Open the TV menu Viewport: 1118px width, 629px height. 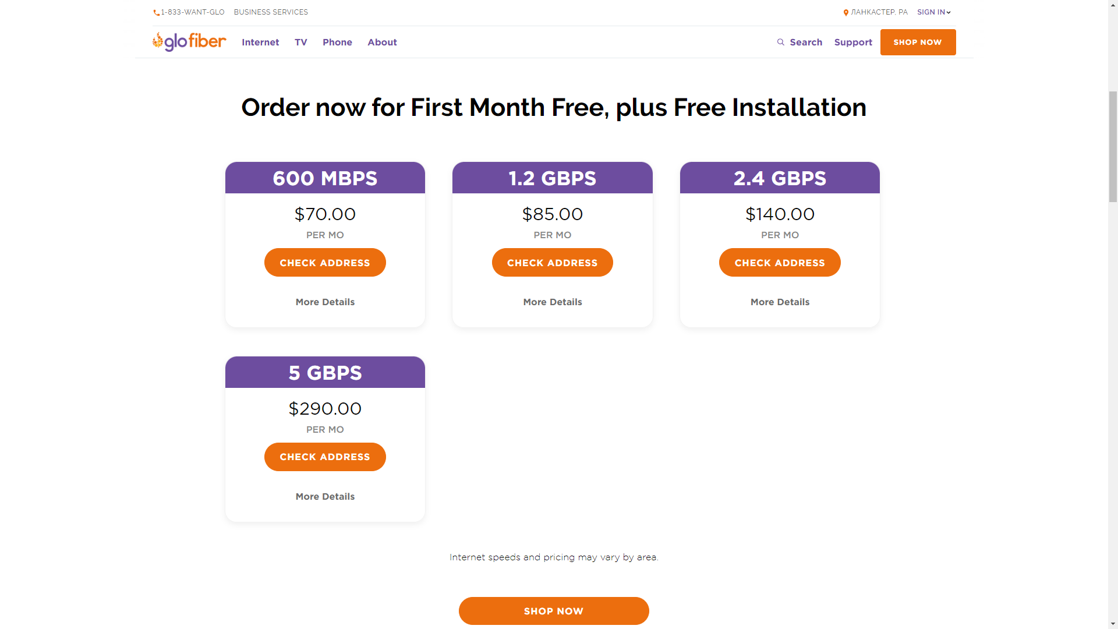[x=300, y=43]
